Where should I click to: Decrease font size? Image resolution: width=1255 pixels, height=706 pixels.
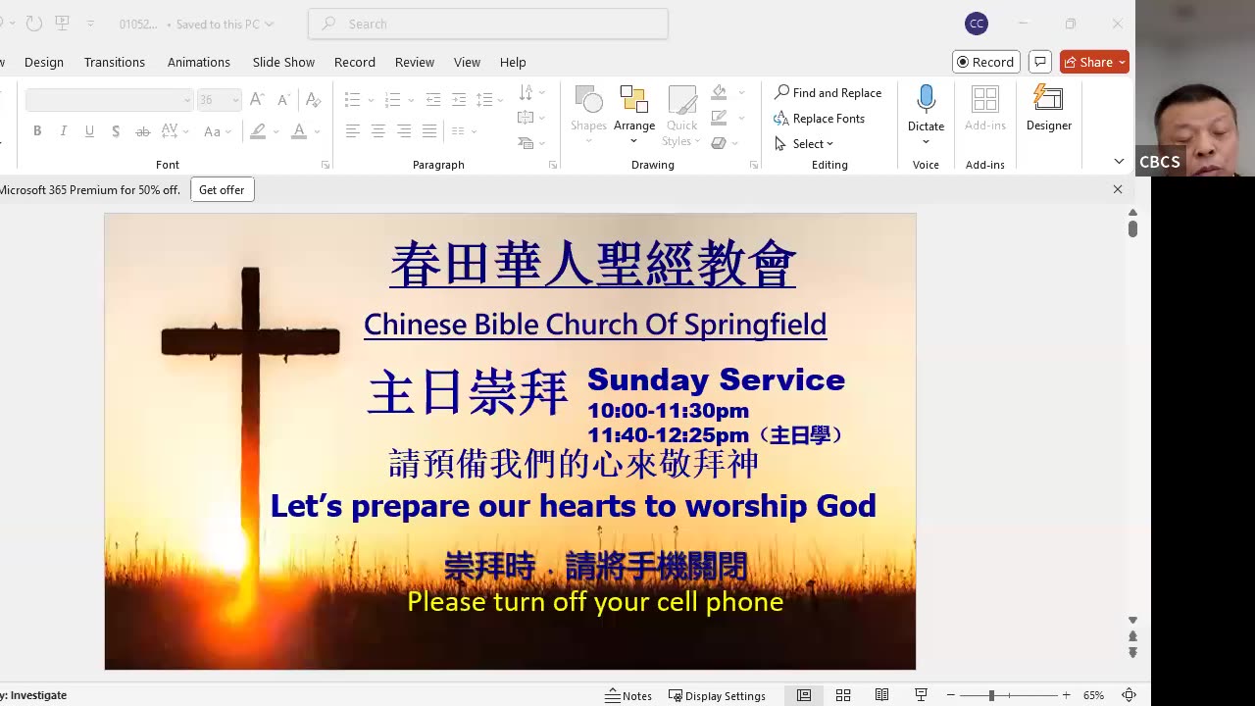(x=283, y=100)
